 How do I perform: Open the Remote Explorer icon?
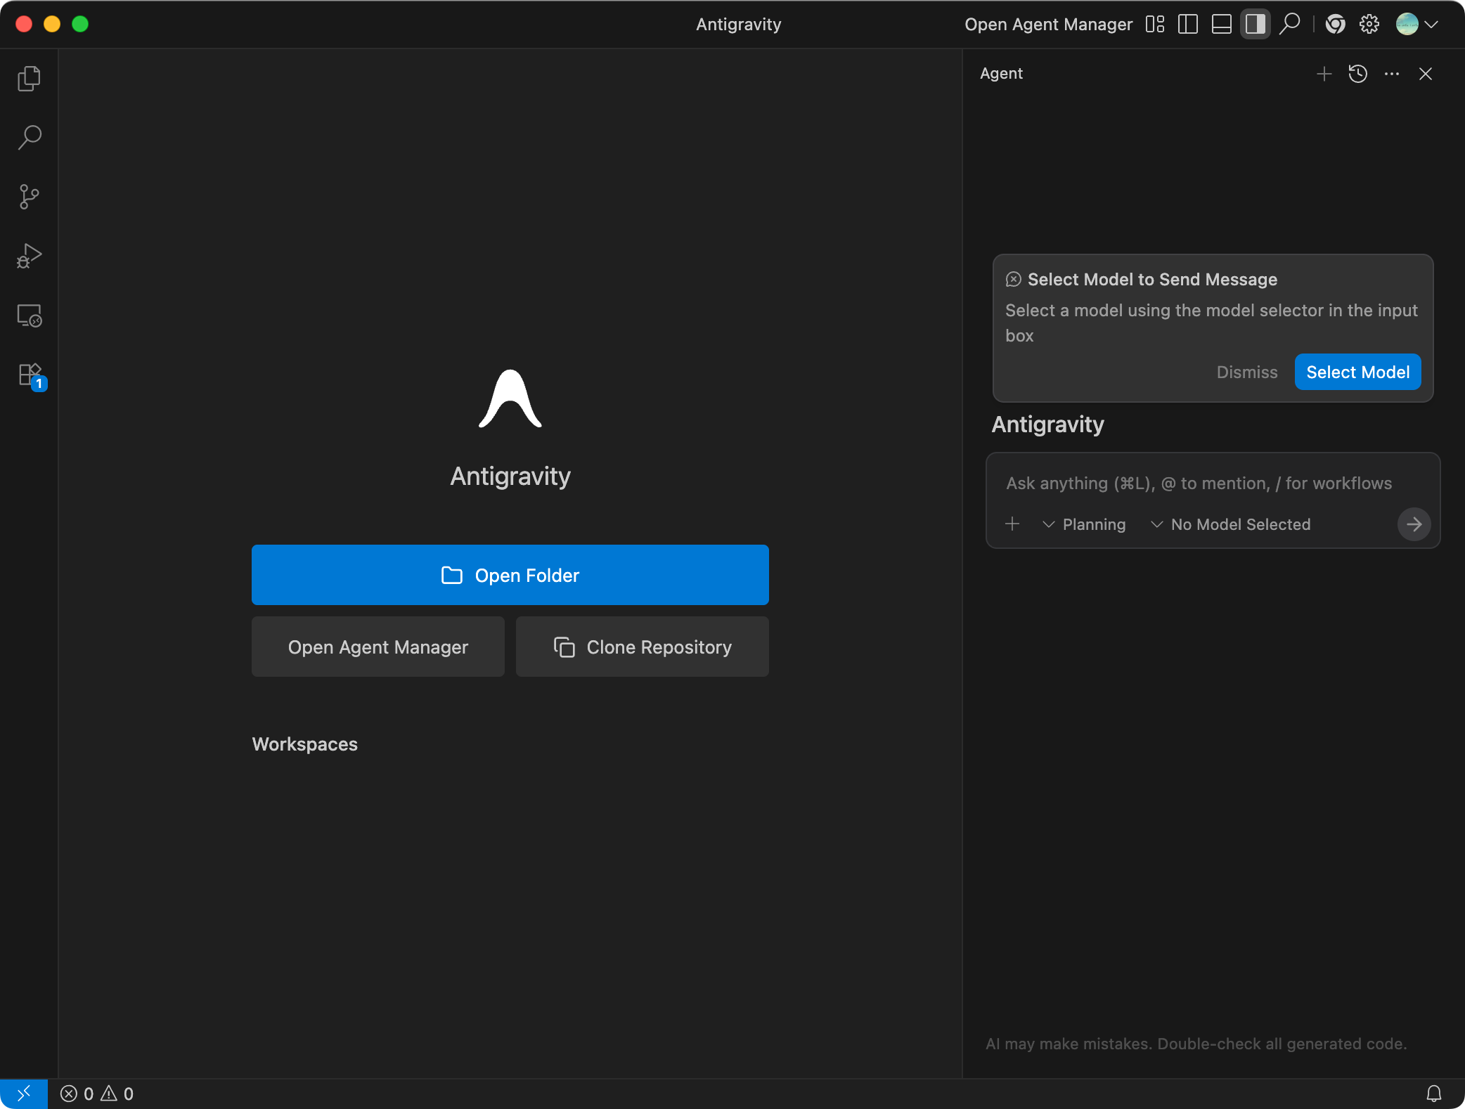point(29,316)
